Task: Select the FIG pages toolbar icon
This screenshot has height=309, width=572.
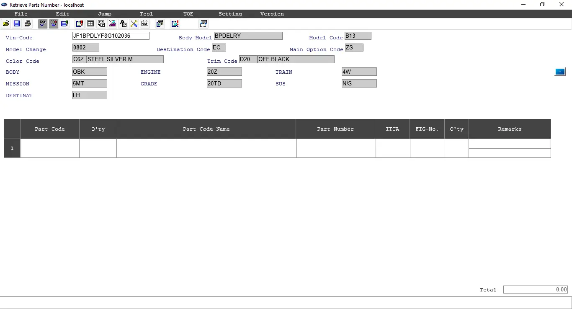Action: click(x=101, y=23)
